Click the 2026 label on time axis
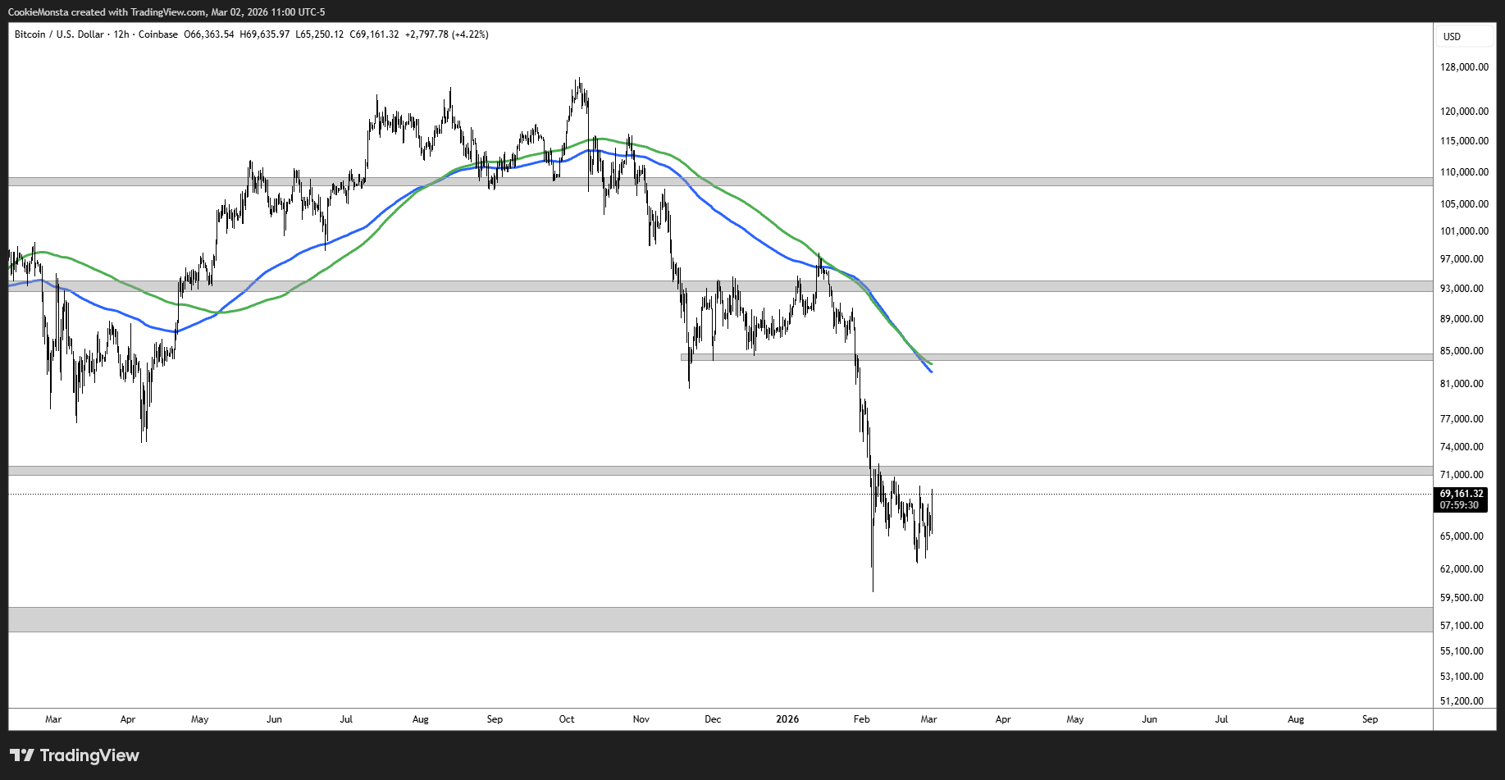This screenshot has height=780, width=1505. click(x=787, y=719)
